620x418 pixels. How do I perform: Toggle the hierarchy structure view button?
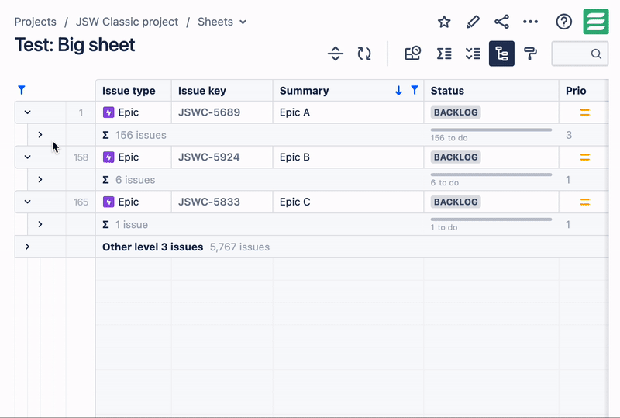coord(501,54)
